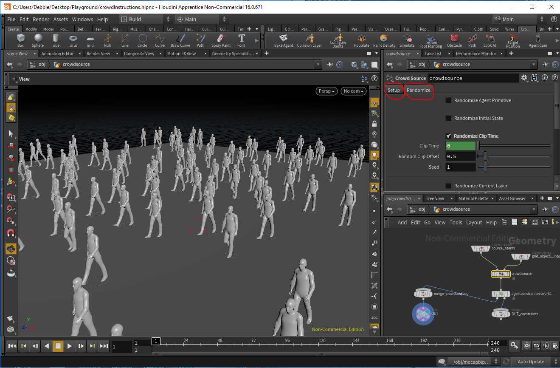Viewport: 560px width, 368px height.
Task: Click the Clip Time input field
Action: tap(461, 146)
